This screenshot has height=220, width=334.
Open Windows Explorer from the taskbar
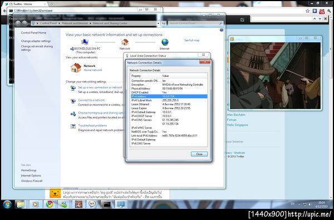coord(21,204)
